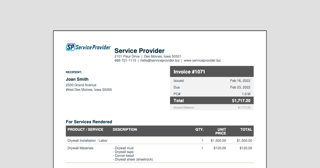Click the $1,500.00 line total cell
The height and width of the screenshot is (168, 320).
coord(244,141)
